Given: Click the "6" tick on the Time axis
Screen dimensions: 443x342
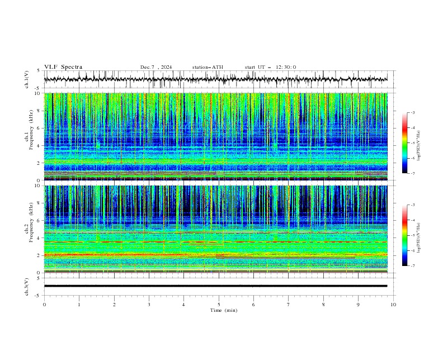Looking at the screenshot, I should point(253,305).
